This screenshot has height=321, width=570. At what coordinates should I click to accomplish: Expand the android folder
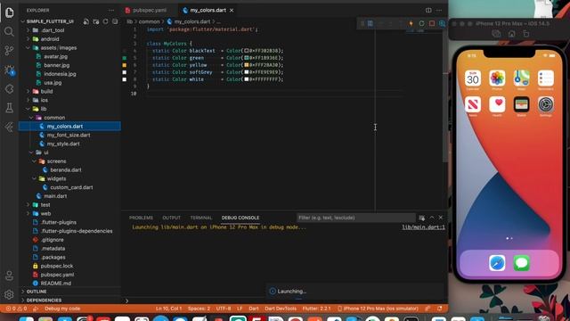point(28,39)
